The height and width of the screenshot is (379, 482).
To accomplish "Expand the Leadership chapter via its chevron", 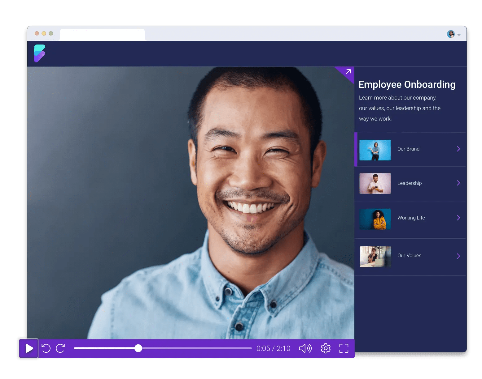I will [458, 183].
